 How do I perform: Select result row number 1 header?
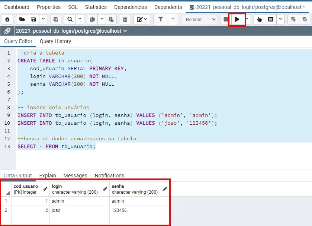tap(6, 201)
